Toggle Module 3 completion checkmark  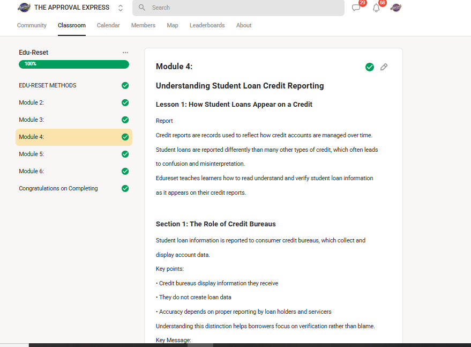click(x=125, y=120)
